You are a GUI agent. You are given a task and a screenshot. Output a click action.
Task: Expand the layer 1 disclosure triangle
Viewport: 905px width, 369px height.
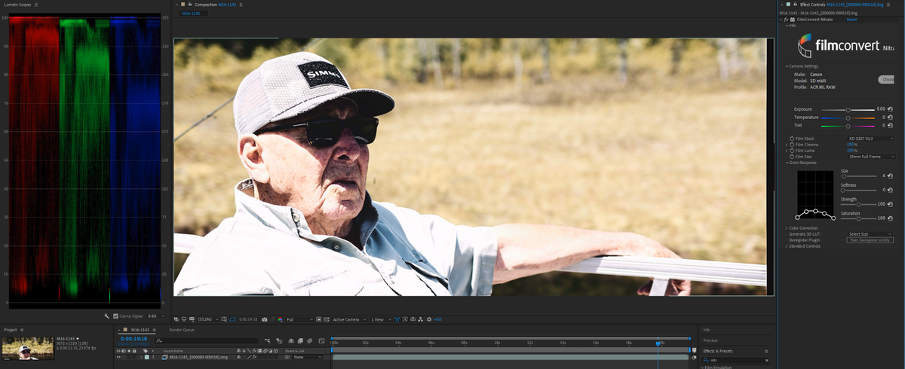(x=141, y=357)
